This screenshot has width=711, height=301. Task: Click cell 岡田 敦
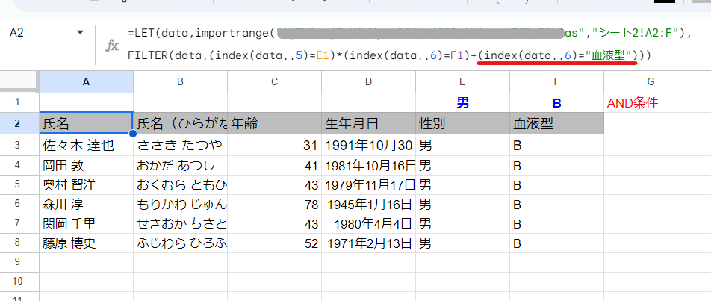coord(86,166)
